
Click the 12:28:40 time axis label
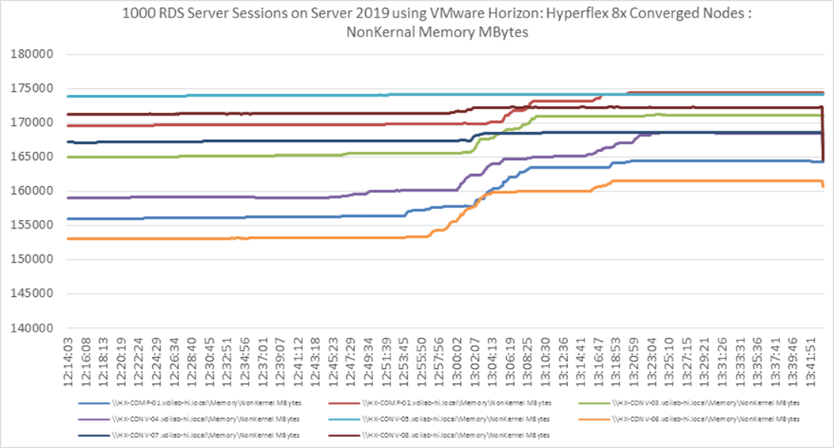[192, 362]
